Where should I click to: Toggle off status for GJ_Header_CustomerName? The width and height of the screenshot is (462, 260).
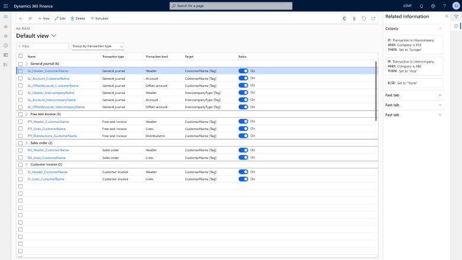click(243, 71)
